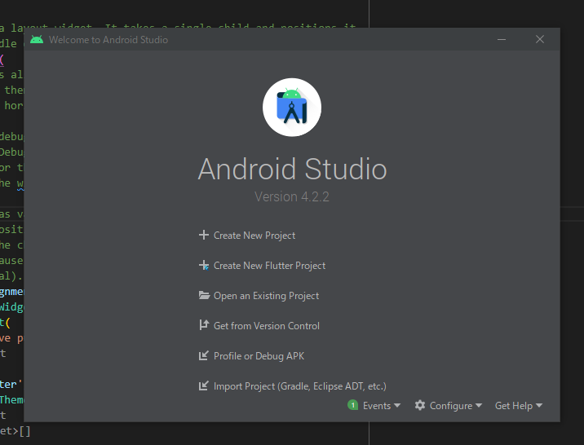Minimize the Welcome to Android Studio window

coord(502,39)
